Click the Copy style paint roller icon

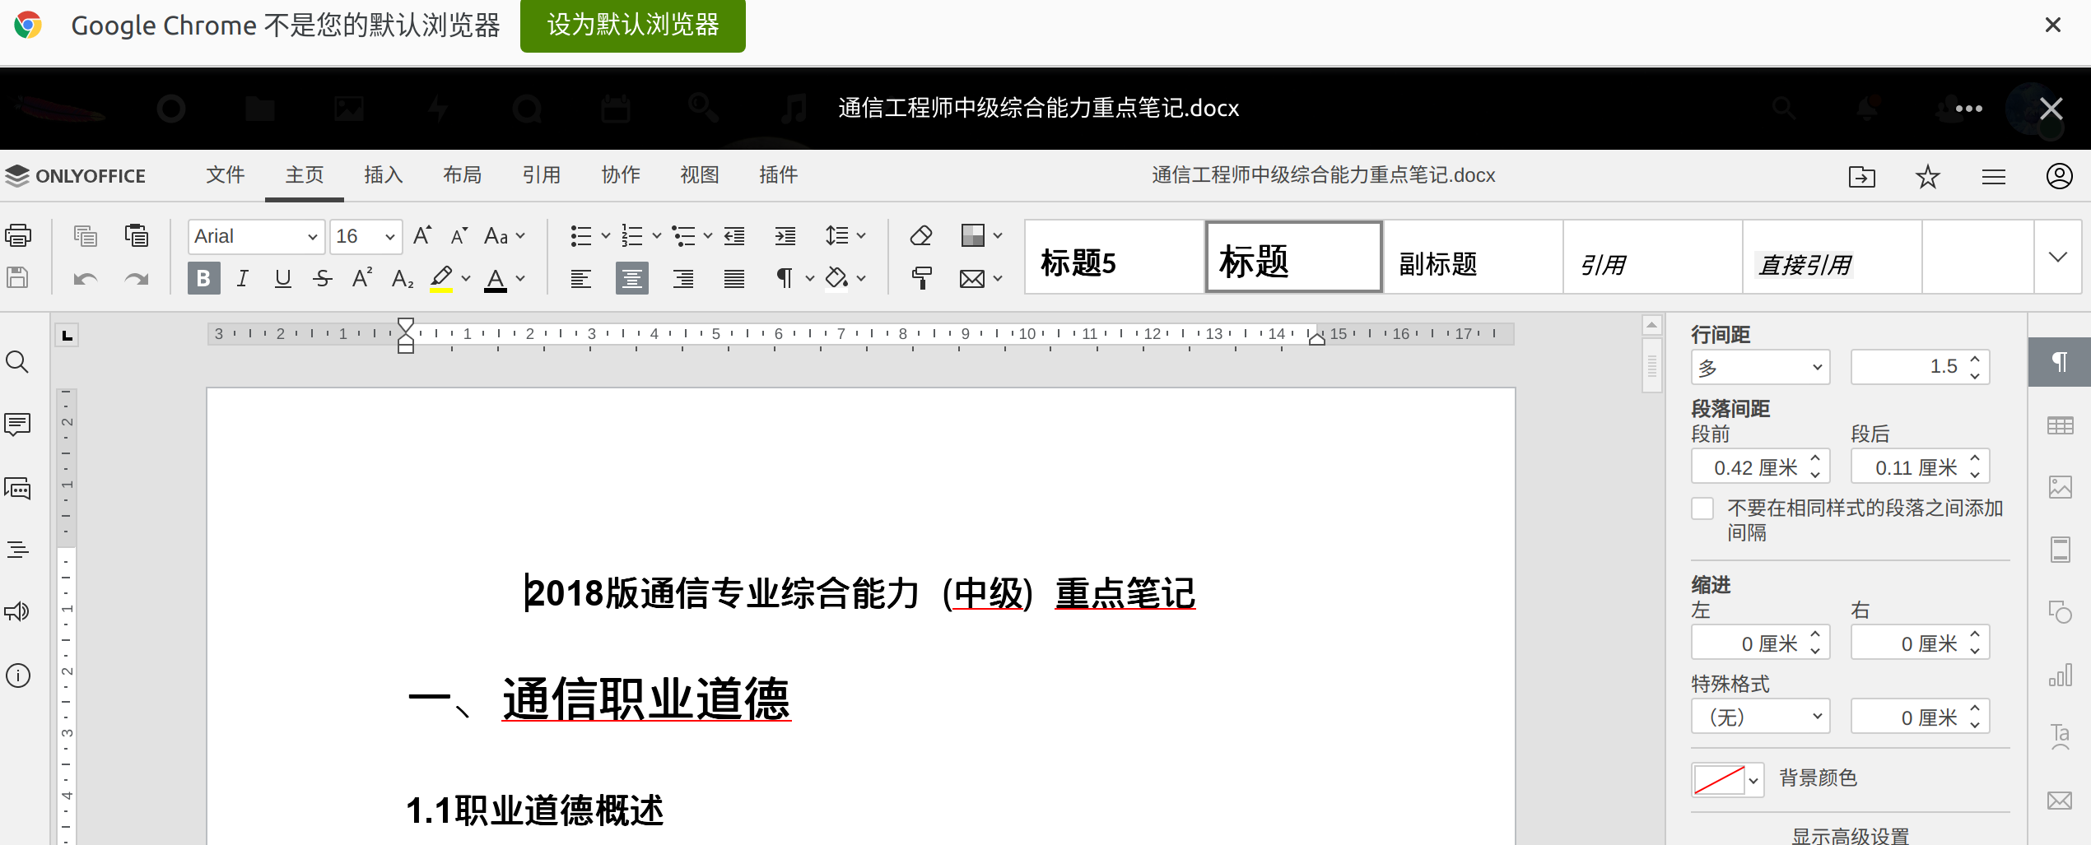[x=921, y=279]
